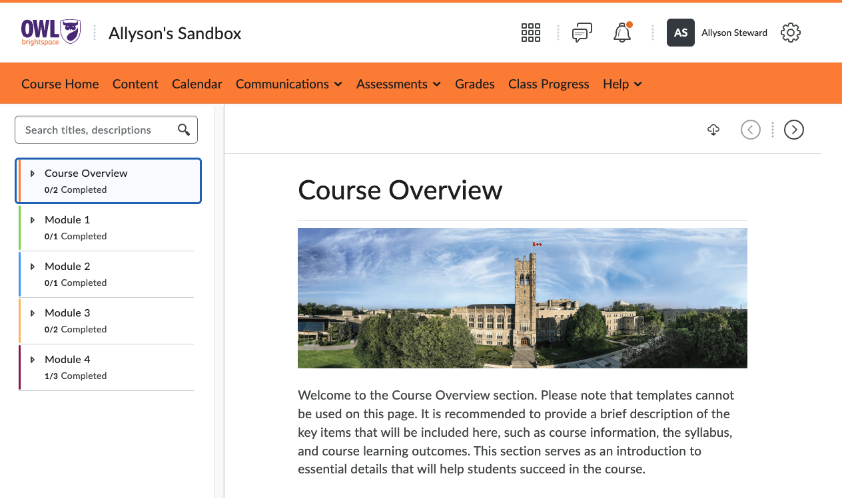Screen dimensions: 842x498
Task: Select the OWL Brightspace logo
Action: (50, 31)
